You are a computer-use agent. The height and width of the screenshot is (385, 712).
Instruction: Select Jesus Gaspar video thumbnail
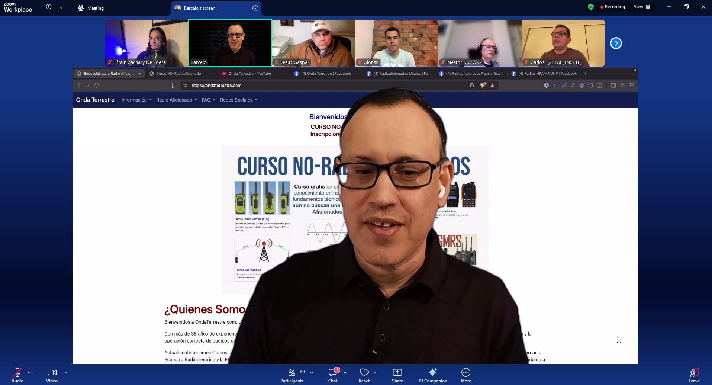(x=313, y=43)
